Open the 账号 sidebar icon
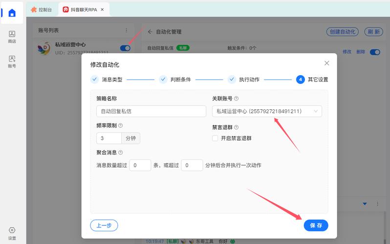Screen dimensions: 390x244 pyautogui.click(x=12, y=61)
